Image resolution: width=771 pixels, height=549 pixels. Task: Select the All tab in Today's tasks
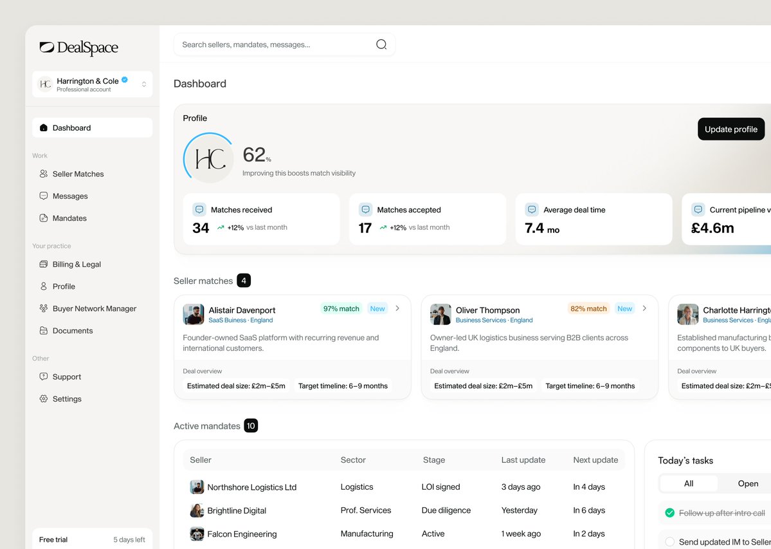tap(689, 483)
